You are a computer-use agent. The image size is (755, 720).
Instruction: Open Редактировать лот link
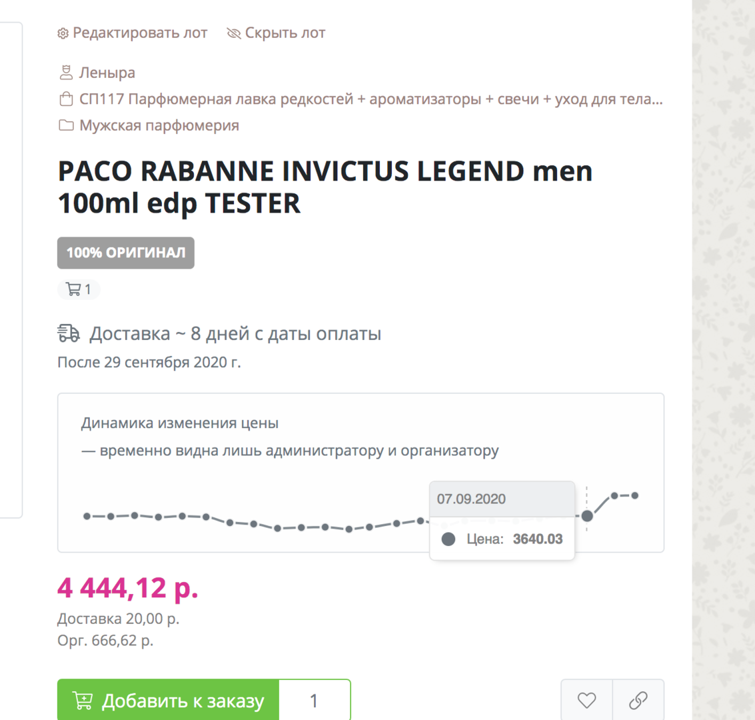pyautogui.click(x=140, y=33)
